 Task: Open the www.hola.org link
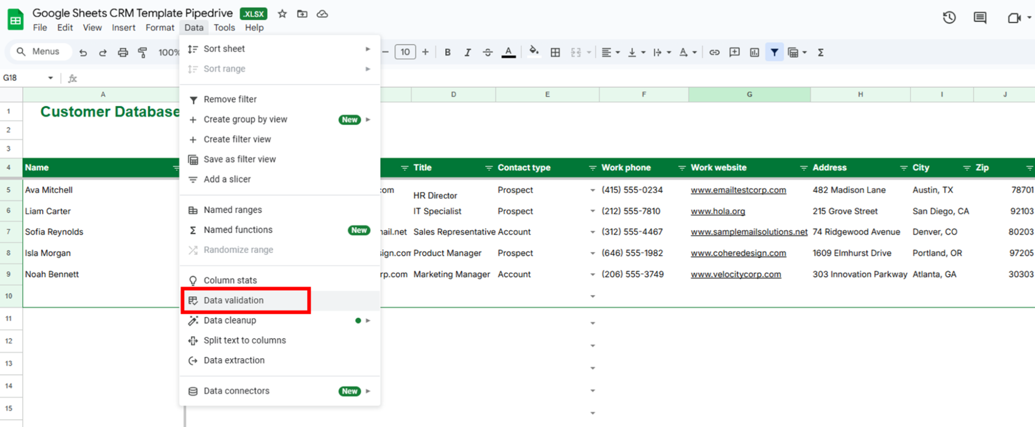tap(718, 211)
